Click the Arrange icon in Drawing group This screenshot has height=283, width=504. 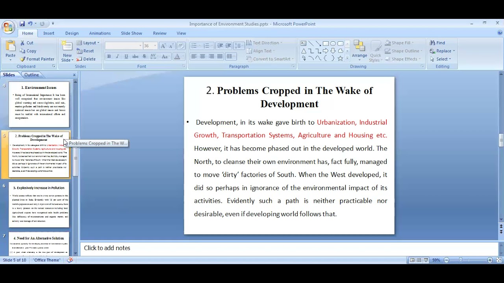pyautogui.click(x=359, y=48)
